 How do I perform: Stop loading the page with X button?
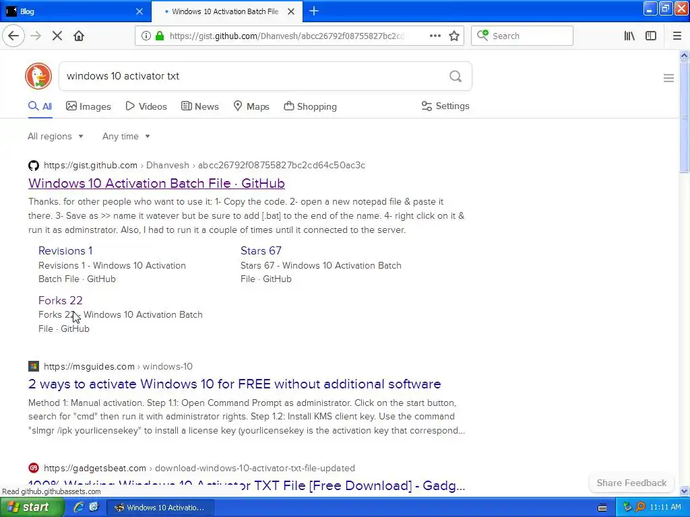coord(57,36)
